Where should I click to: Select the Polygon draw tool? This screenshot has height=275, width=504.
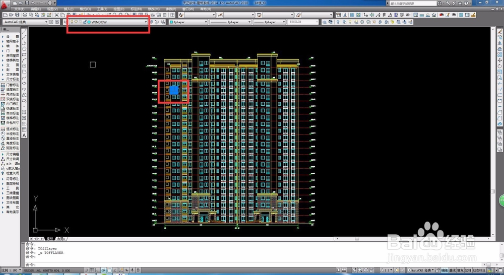24,49
